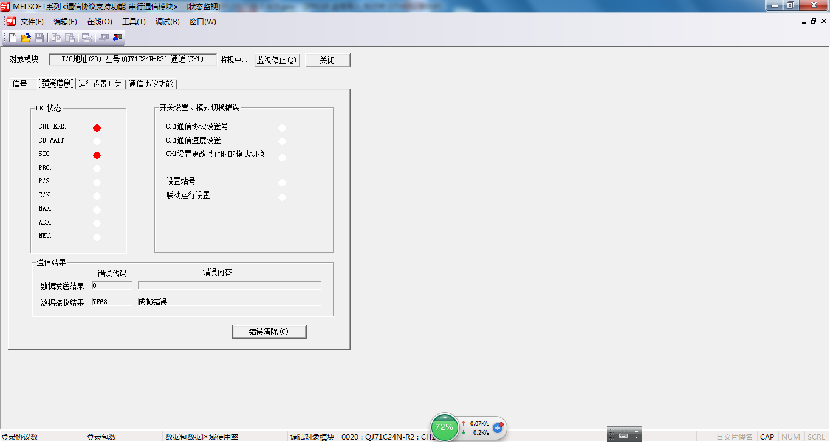830x442 pixels.
Task: Switch to the 运行设置开关 tab
Action: 100,84
